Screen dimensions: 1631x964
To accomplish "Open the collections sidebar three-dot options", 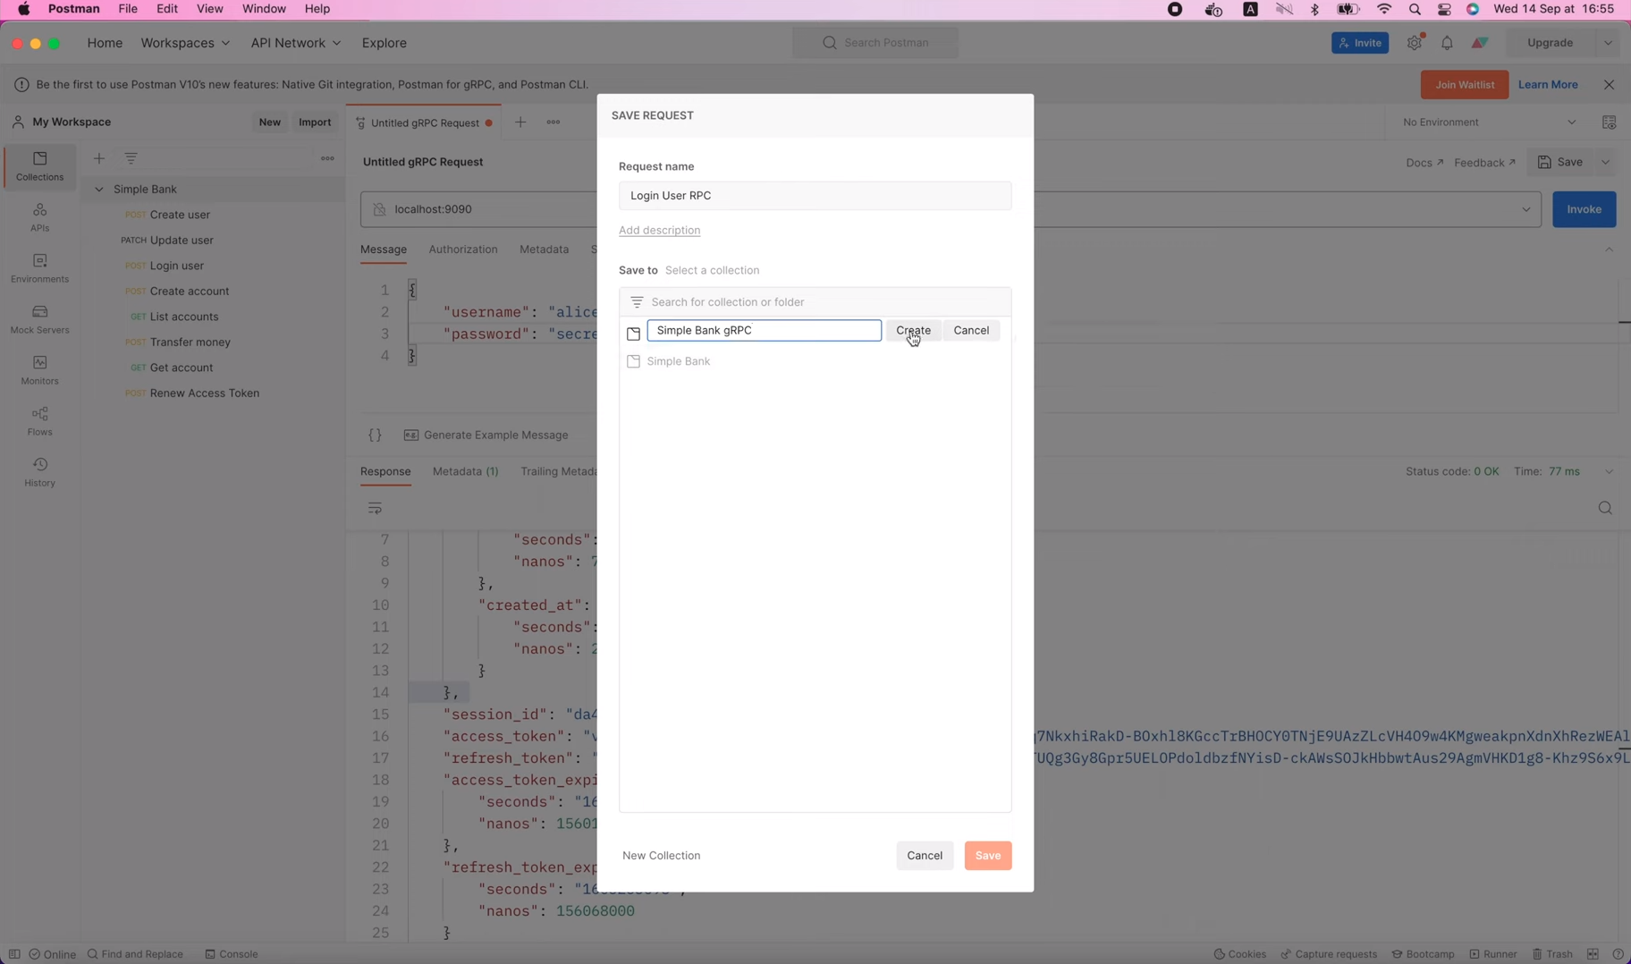I will tap(328, 158).
